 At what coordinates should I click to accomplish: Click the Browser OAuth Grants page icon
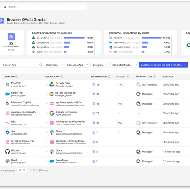click(x=2, y=21)
